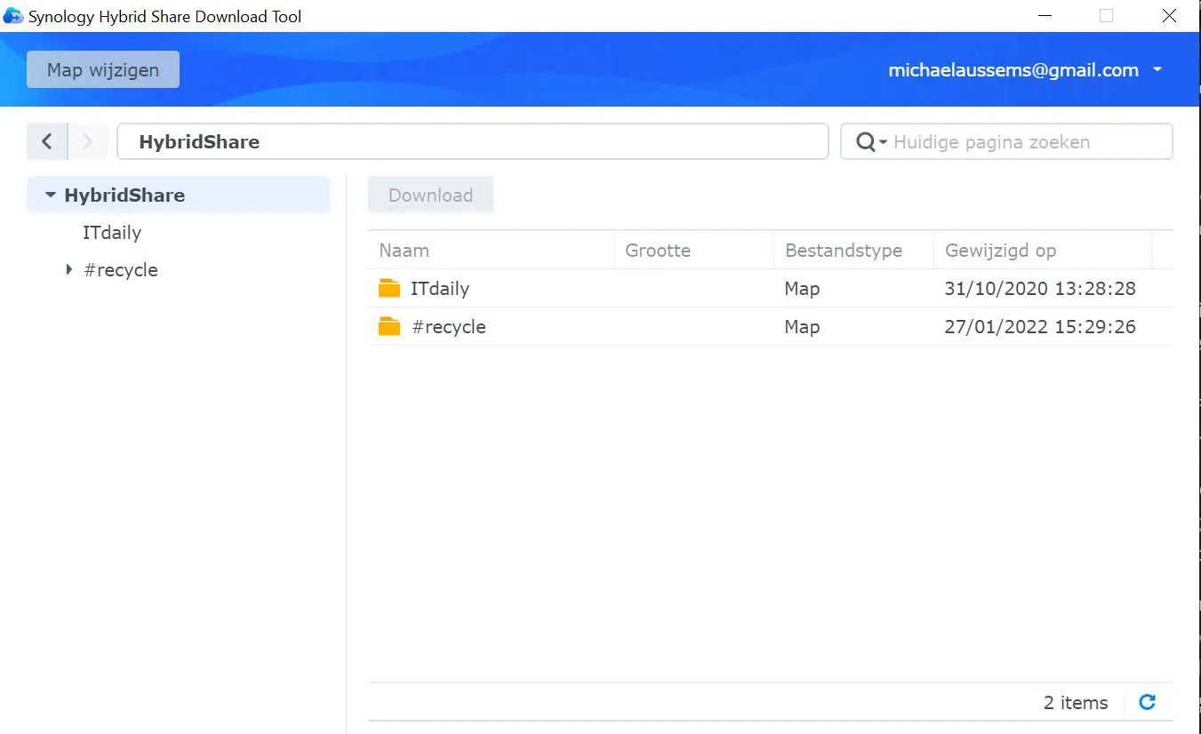Open the michaelaussems@gmail.com account dropdown
The height and width of the screenshot is (734, 1201).
click(x=1025, y=70)
